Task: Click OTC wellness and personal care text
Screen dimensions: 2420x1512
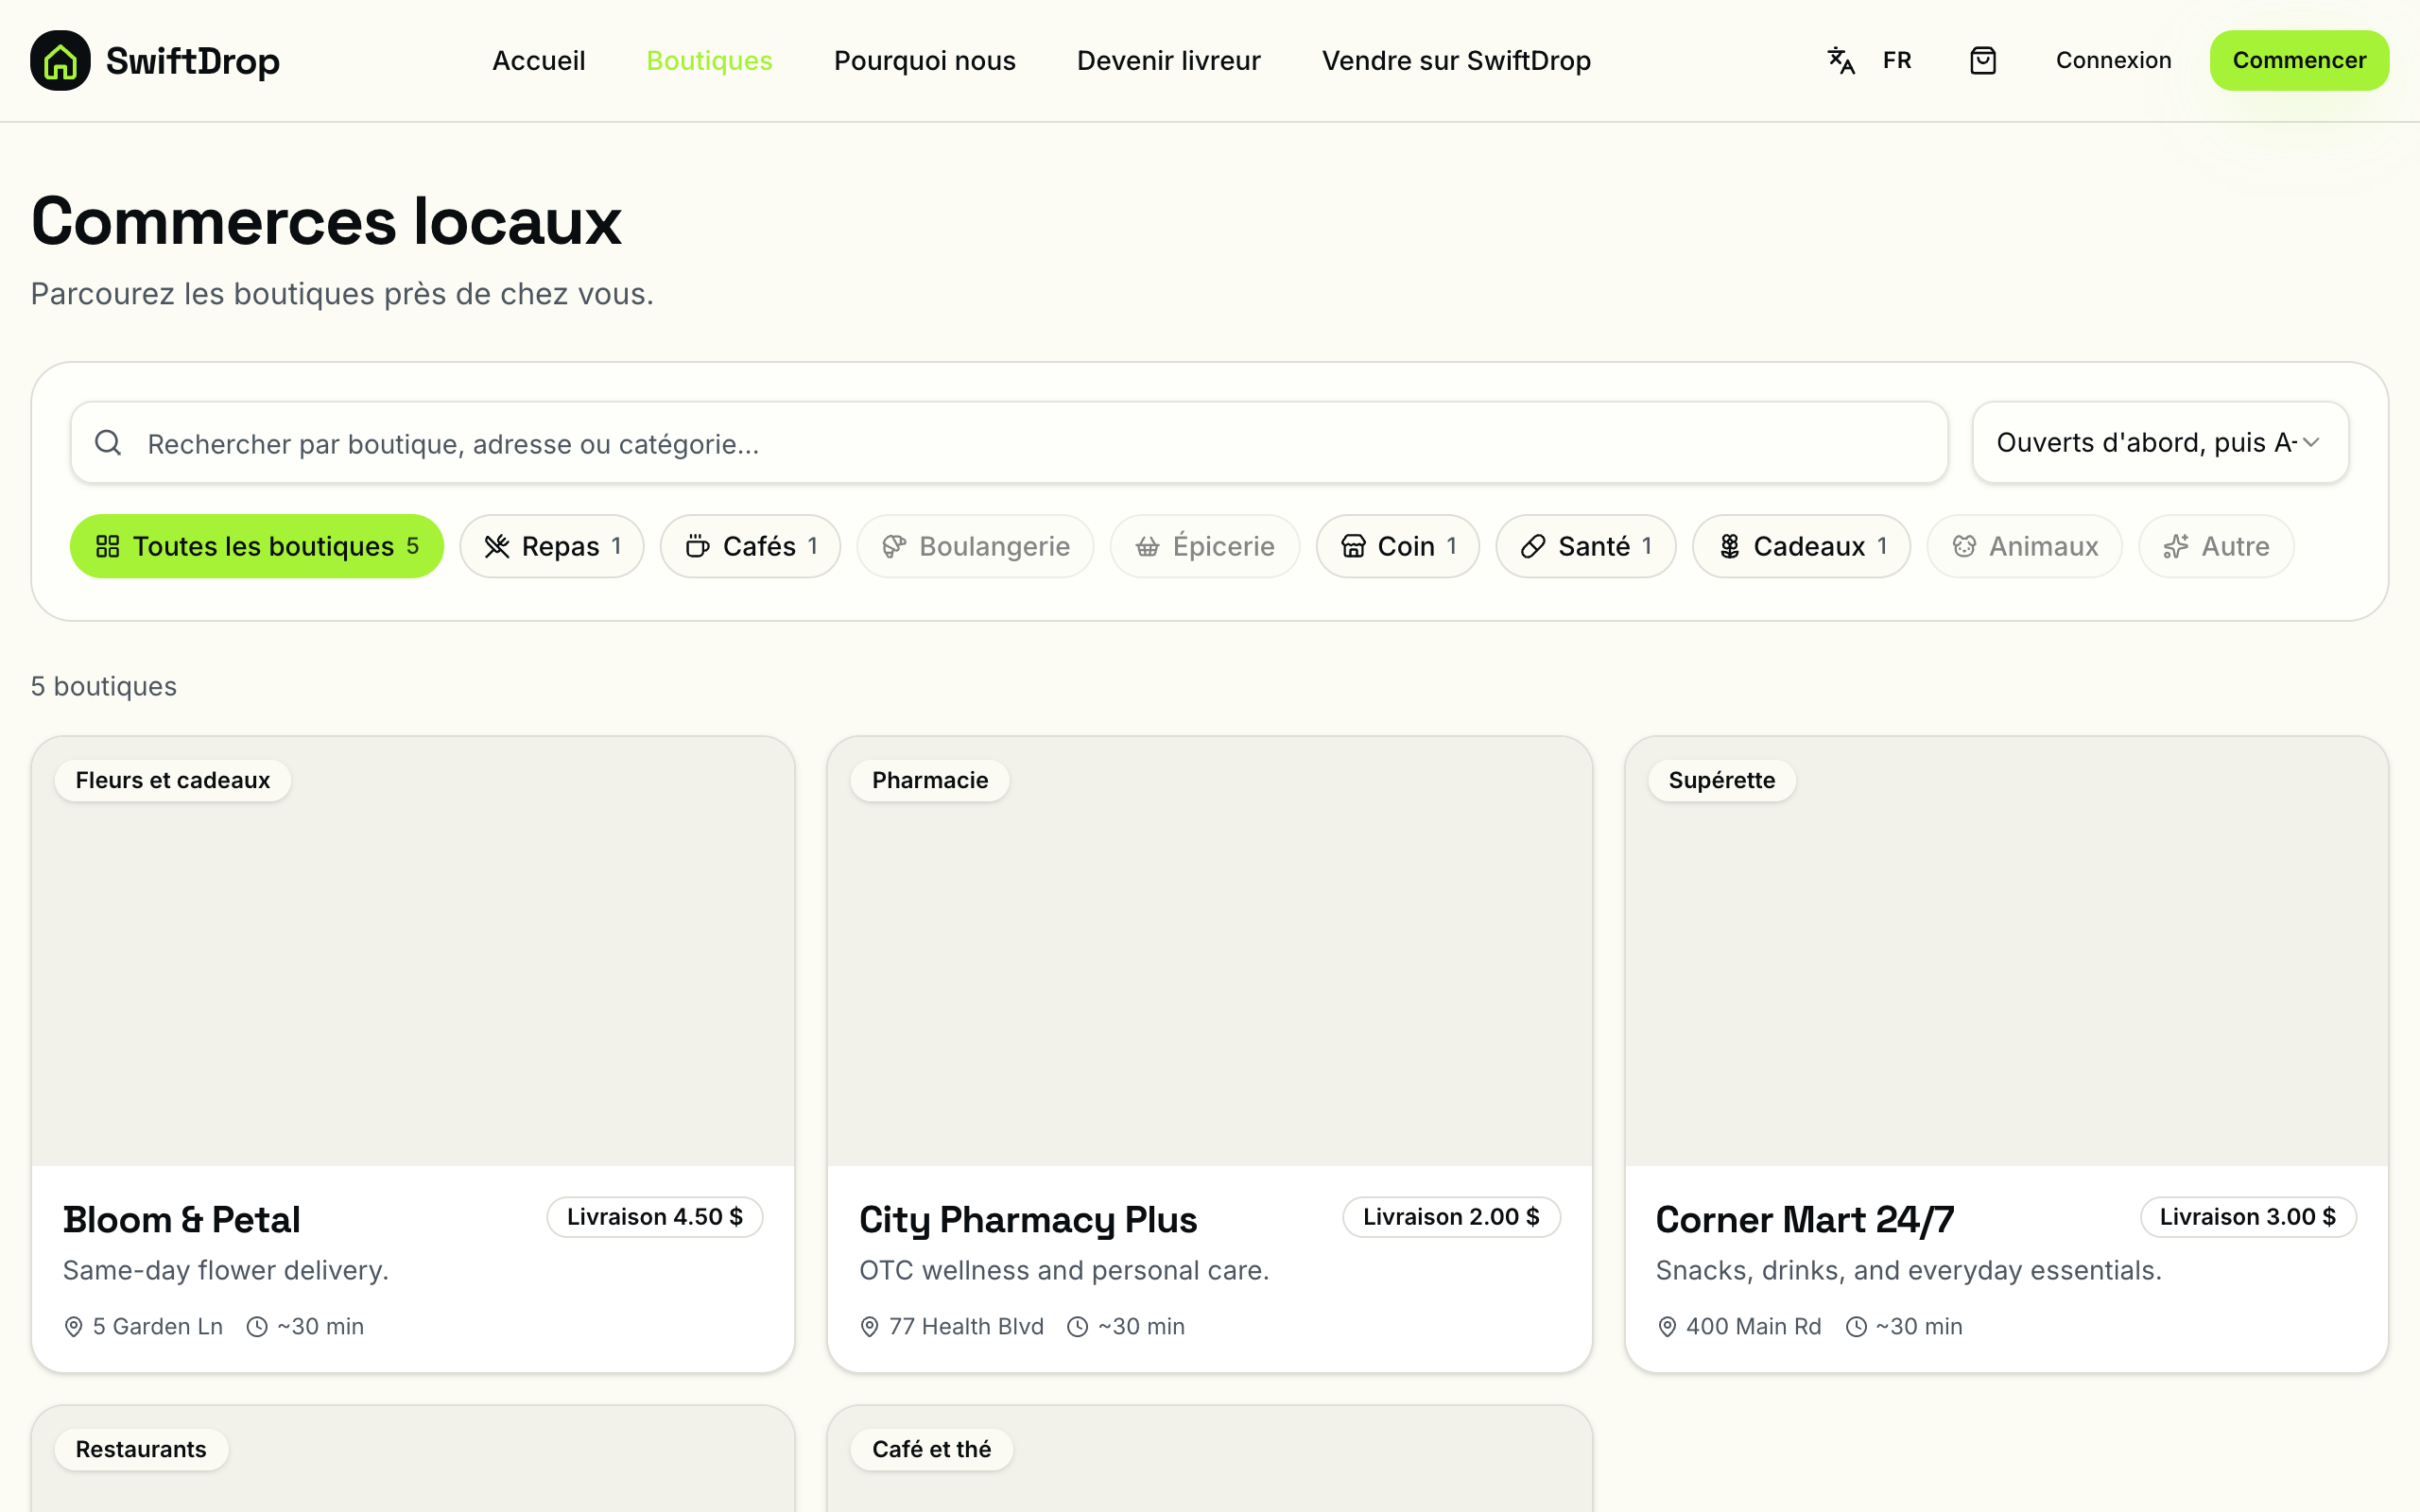Action: 1064,1270
